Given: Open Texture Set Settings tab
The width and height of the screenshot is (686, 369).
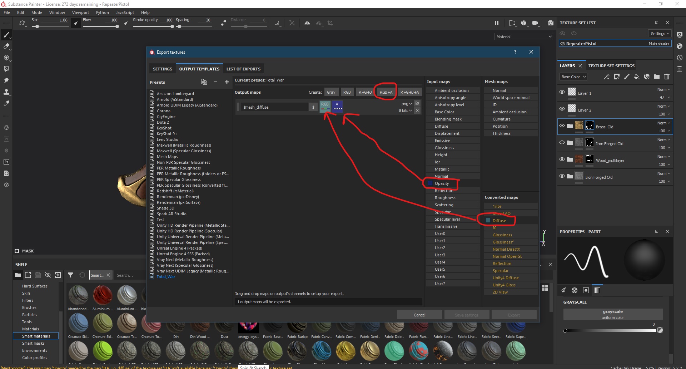Looking at the screenshot, I should pyautogui.click(x=611, y=66).
